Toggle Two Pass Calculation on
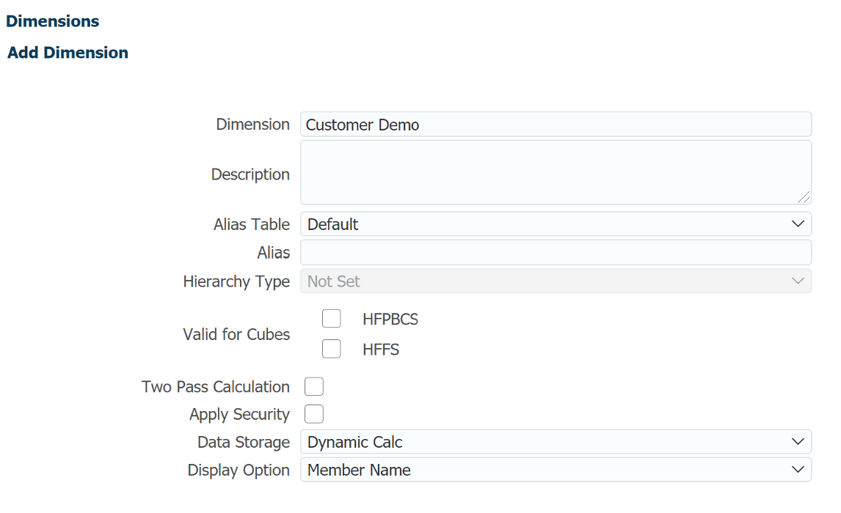The height and width of the screenshot is (513, 841). point(313,386)
